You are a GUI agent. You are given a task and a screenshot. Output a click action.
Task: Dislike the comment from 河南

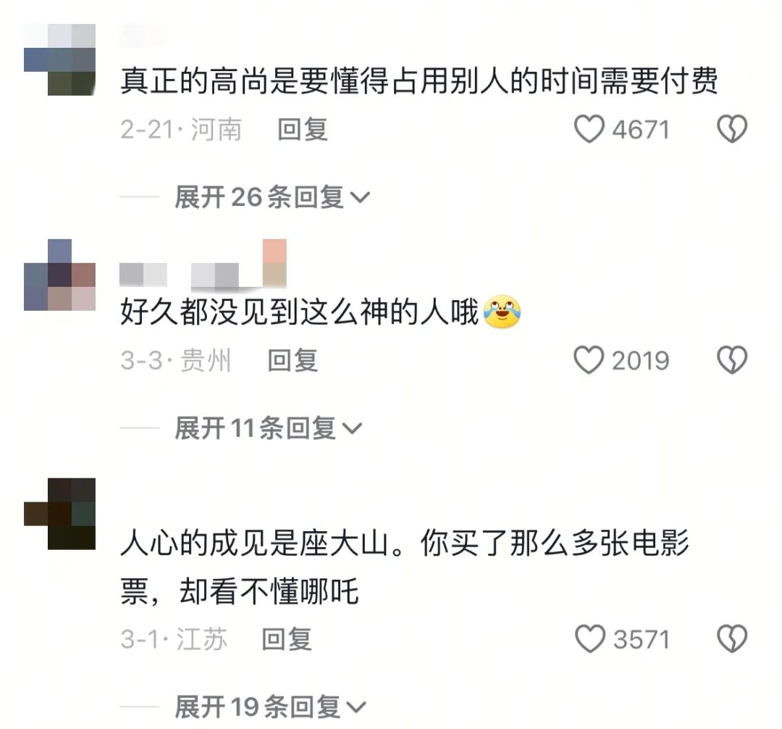point(731,129)
